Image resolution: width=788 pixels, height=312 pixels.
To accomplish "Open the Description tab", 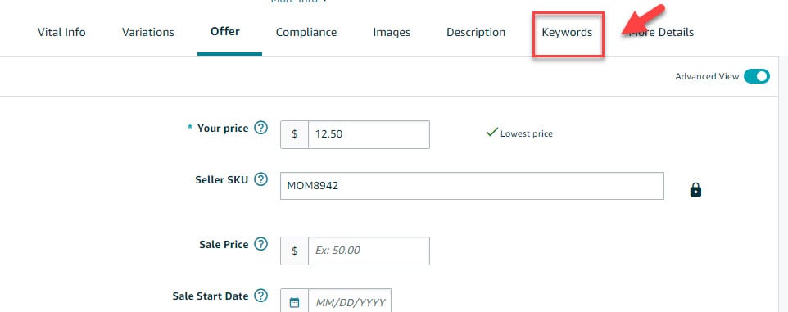I will click(475, 33).
